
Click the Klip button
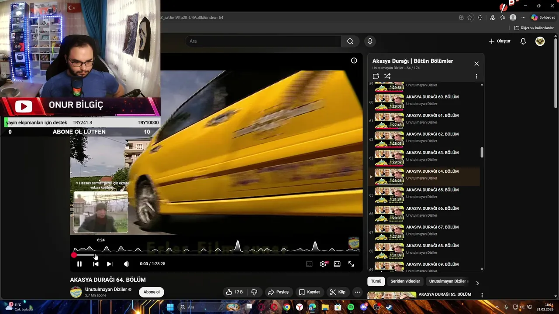(338, 292)
